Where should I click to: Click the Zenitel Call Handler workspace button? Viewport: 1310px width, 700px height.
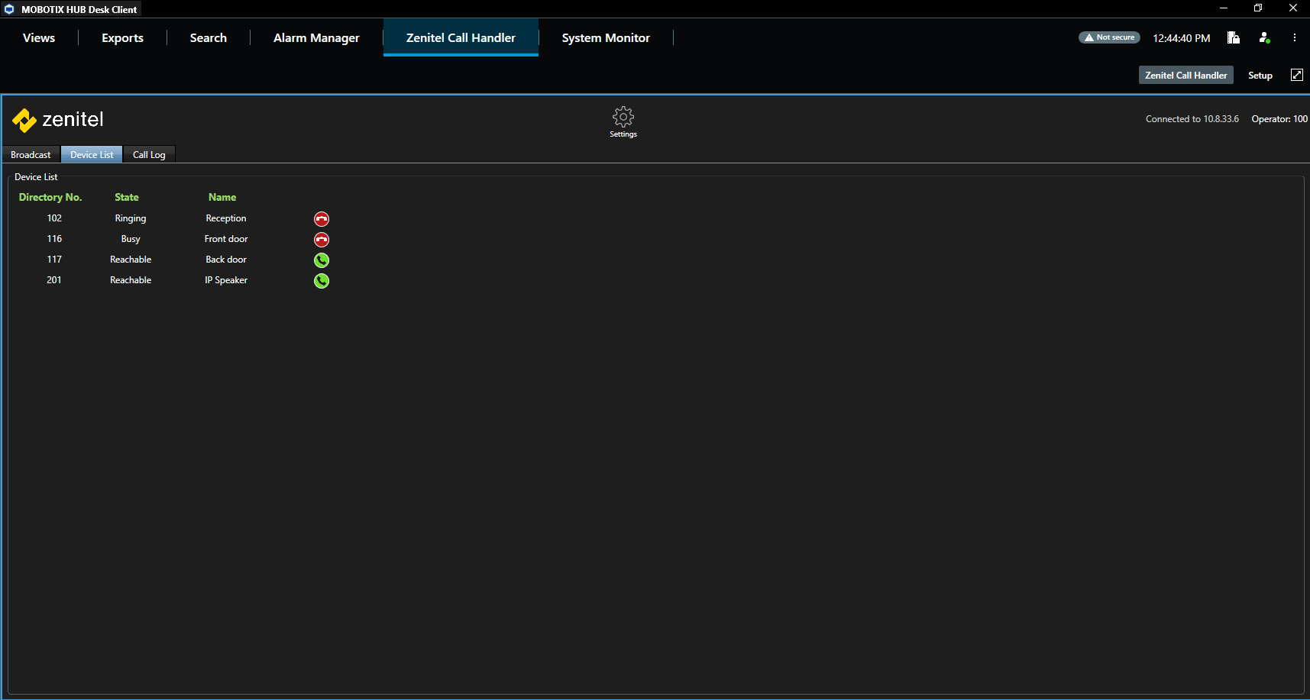pos(1186,75)
